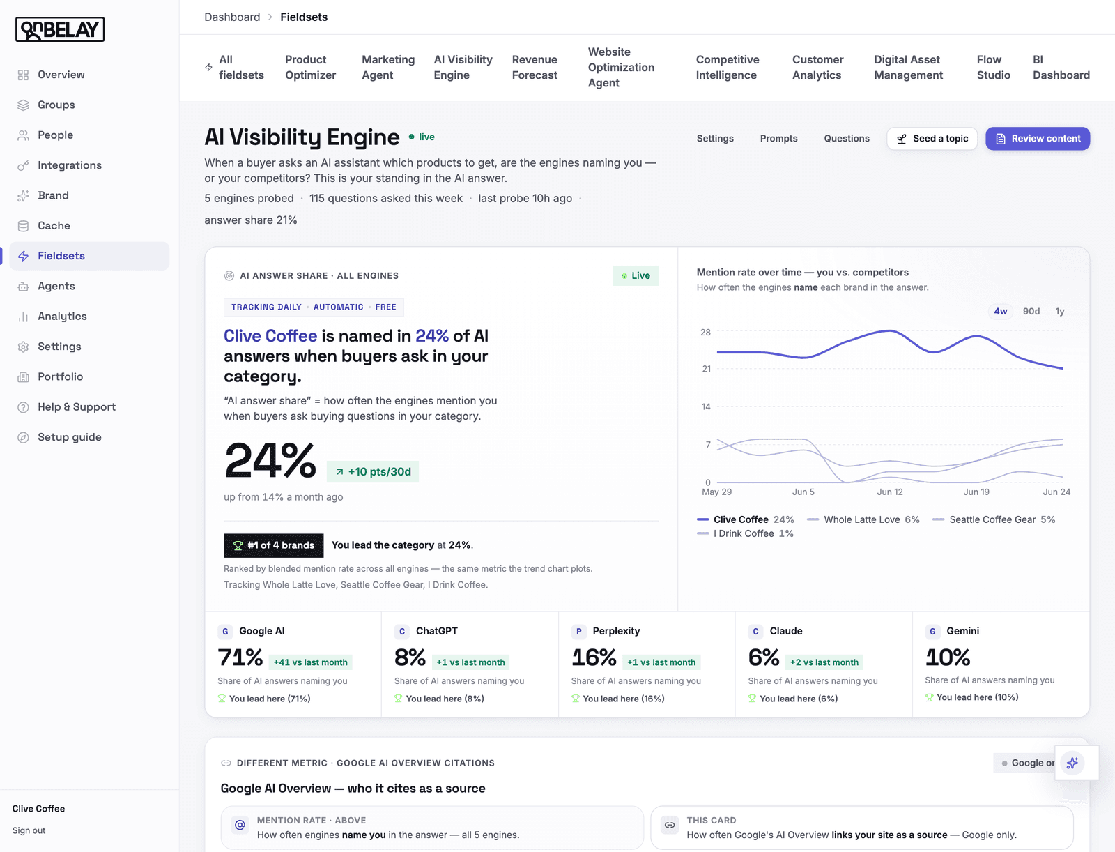The width and height of the screenshot is (1115, 852).
Task: Click the Claude engine badge icon
Action: click(x=755, y=632)
